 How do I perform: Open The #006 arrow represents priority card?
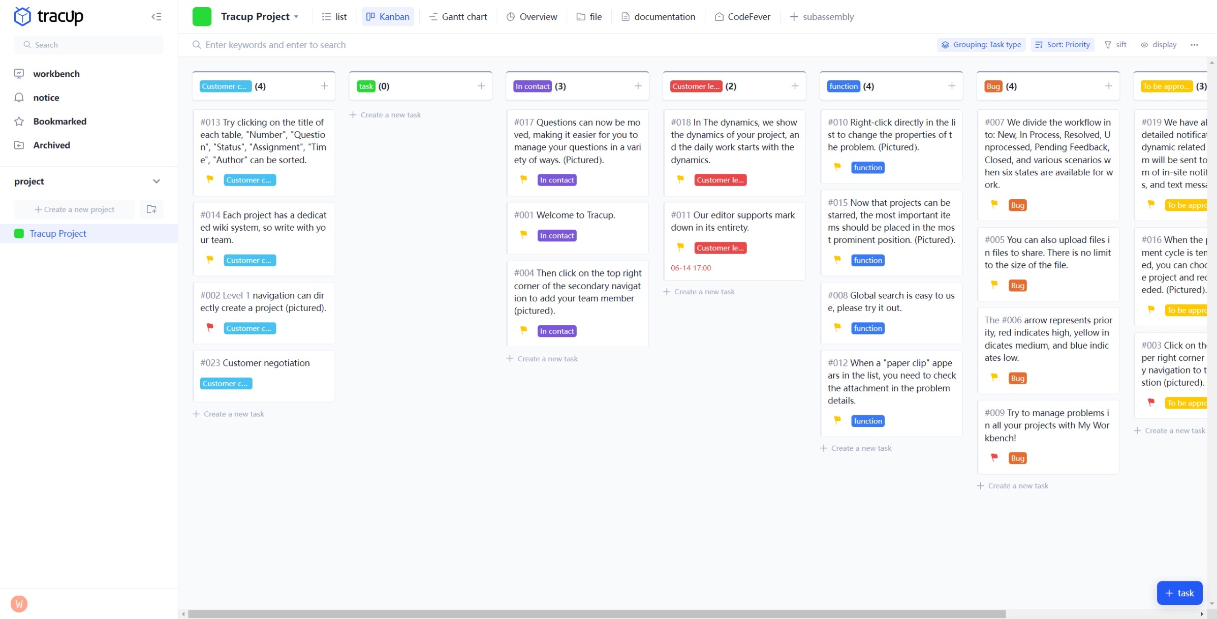[x=1048, y=351]
